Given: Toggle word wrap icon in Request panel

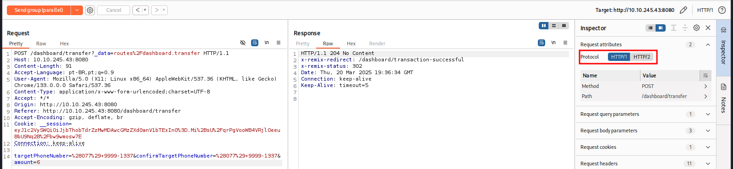Looking at the screenshot, I should (x=255, y=43).
